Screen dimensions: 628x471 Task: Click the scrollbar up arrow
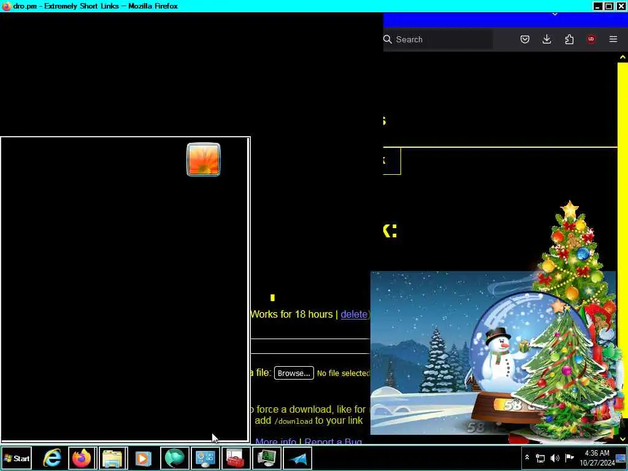pyautogui.click(x=622, y=58)
